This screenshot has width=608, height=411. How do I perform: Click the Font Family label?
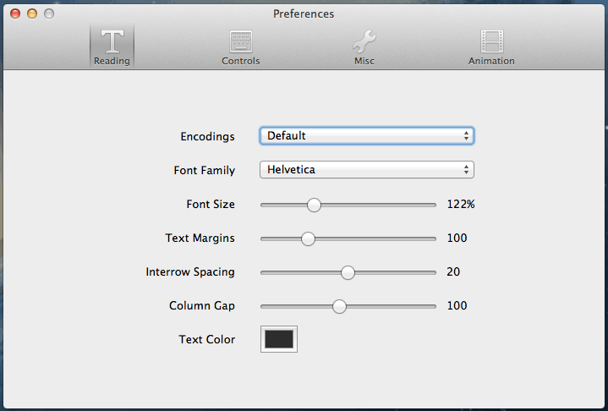pos(205,171)
